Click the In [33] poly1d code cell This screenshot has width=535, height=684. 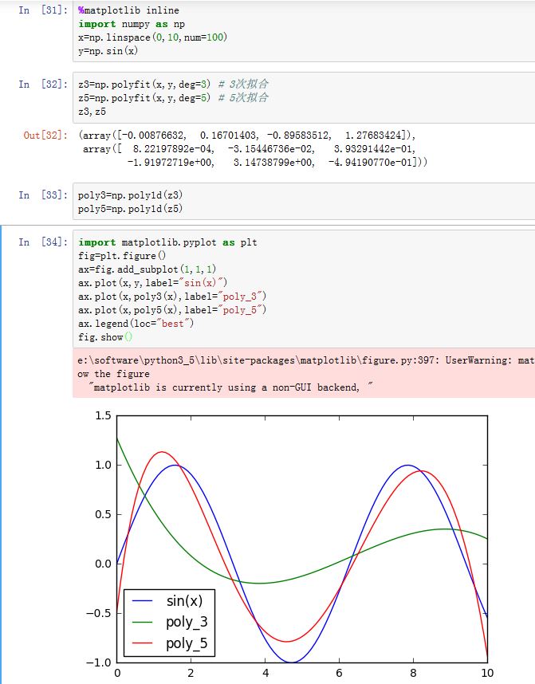(303, 202)
